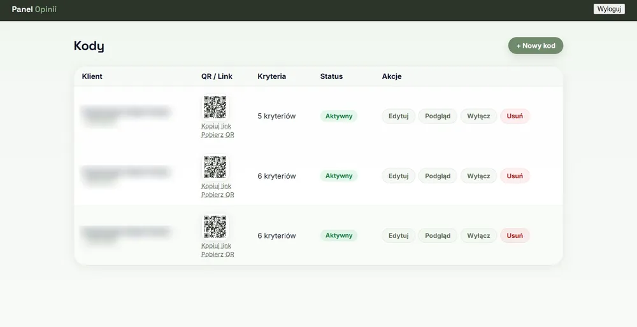
Task: Copy link in the last table row
Action: (216, 246)
